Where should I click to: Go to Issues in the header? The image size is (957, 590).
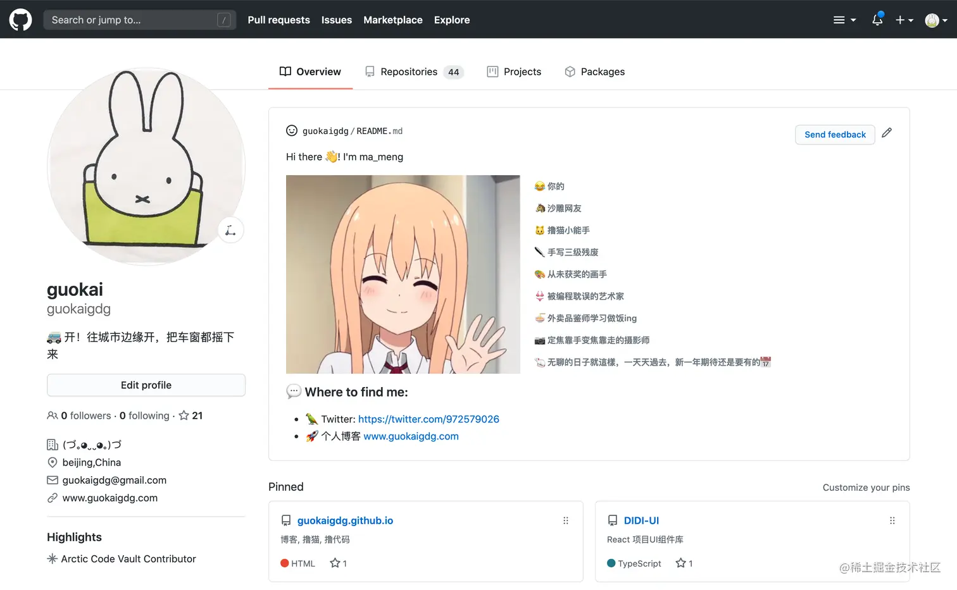336,20
